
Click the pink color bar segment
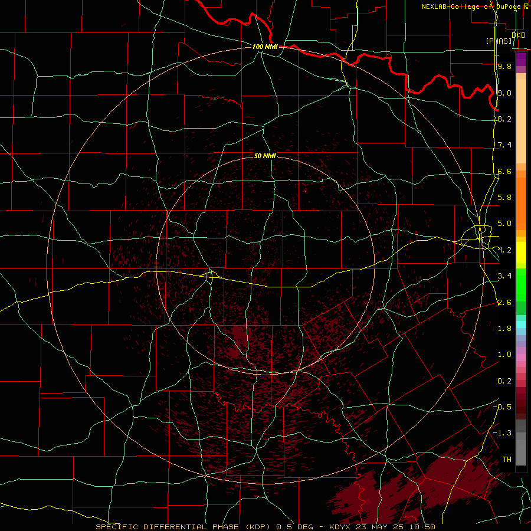click(521, 358)
